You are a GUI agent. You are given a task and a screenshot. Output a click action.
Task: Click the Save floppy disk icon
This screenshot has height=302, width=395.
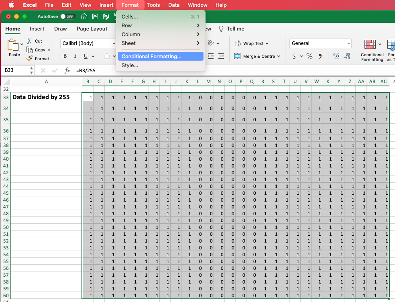tap(95, 16)
